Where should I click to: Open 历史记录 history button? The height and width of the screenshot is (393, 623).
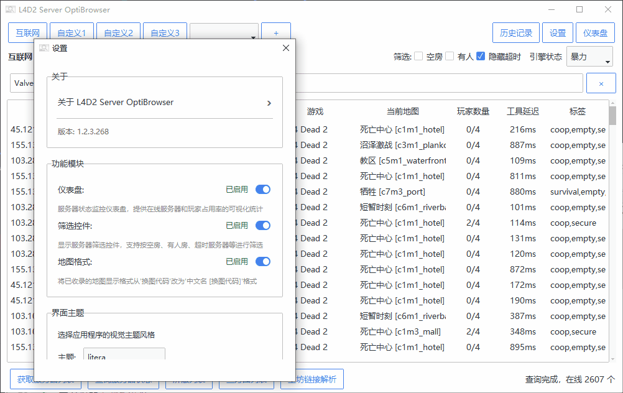coord(515,34)
